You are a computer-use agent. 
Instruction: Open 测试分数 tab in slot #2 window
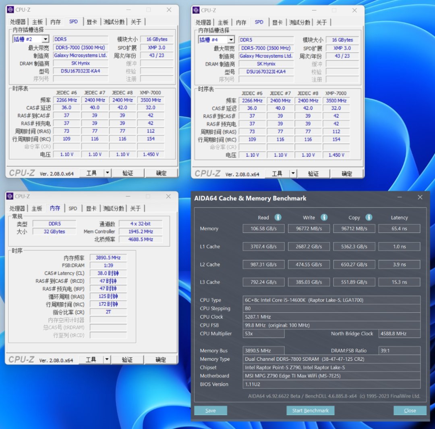pos(114,22)
